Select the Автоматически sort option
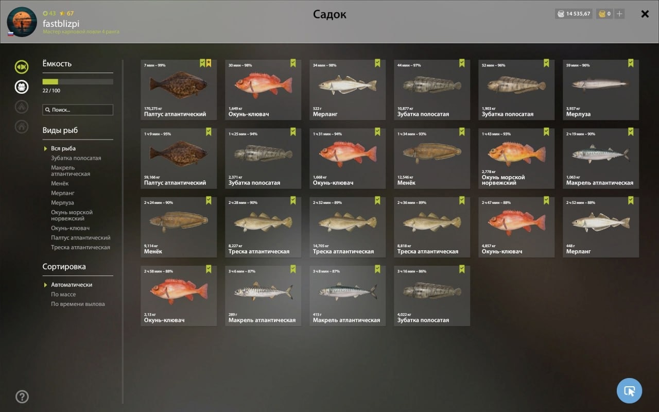The width and height of the screenshot is (659, 412). tap(72, 285)
